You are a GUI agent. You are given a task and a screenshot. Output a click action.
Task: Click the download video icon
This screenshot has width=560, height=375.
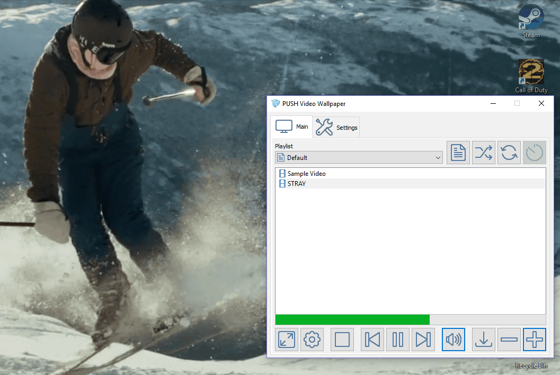[x=484, y=340]
